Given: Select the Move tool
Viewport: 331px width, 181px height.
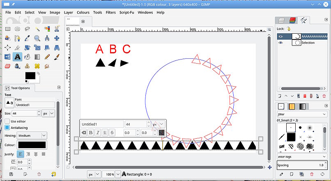Looking at the screenshot, I should (x=57, y=38).
